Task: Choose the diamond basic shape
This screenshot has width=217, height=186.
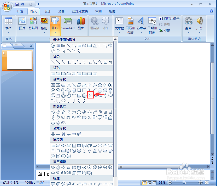Action: coord(90,85)
